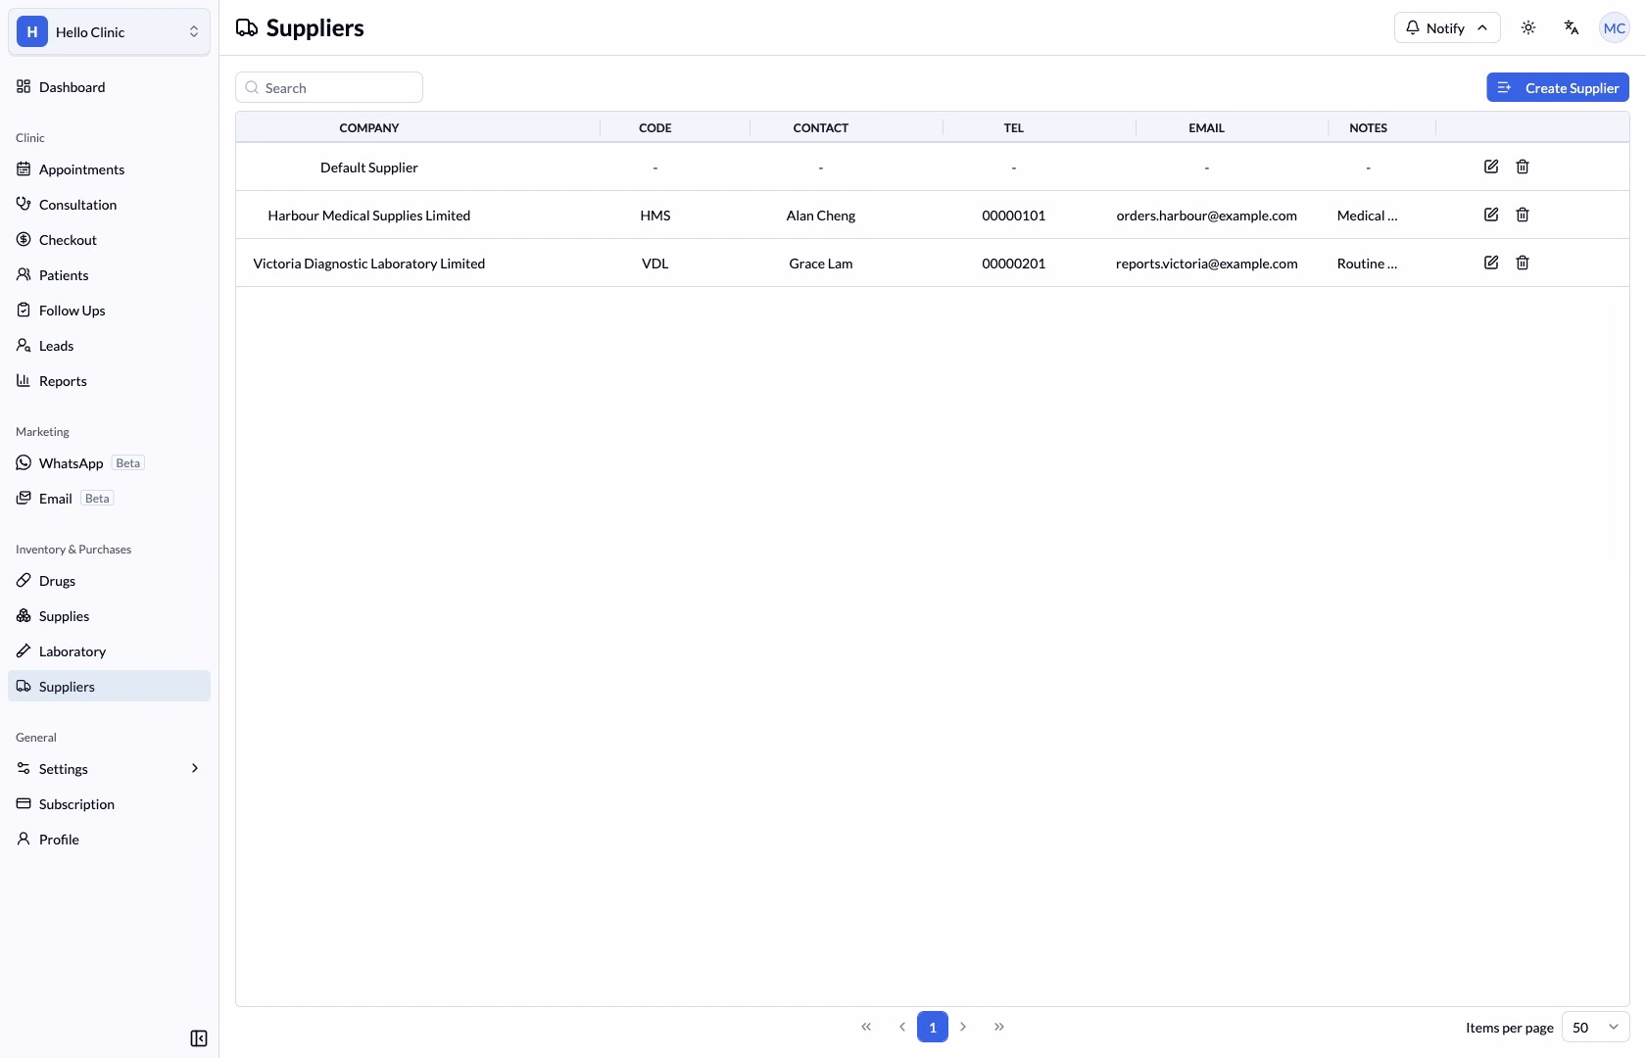This screenshot has width=1646, height=1058.
Task: Click the Grace Lam contact cell
Action: (x=821, y=263)
